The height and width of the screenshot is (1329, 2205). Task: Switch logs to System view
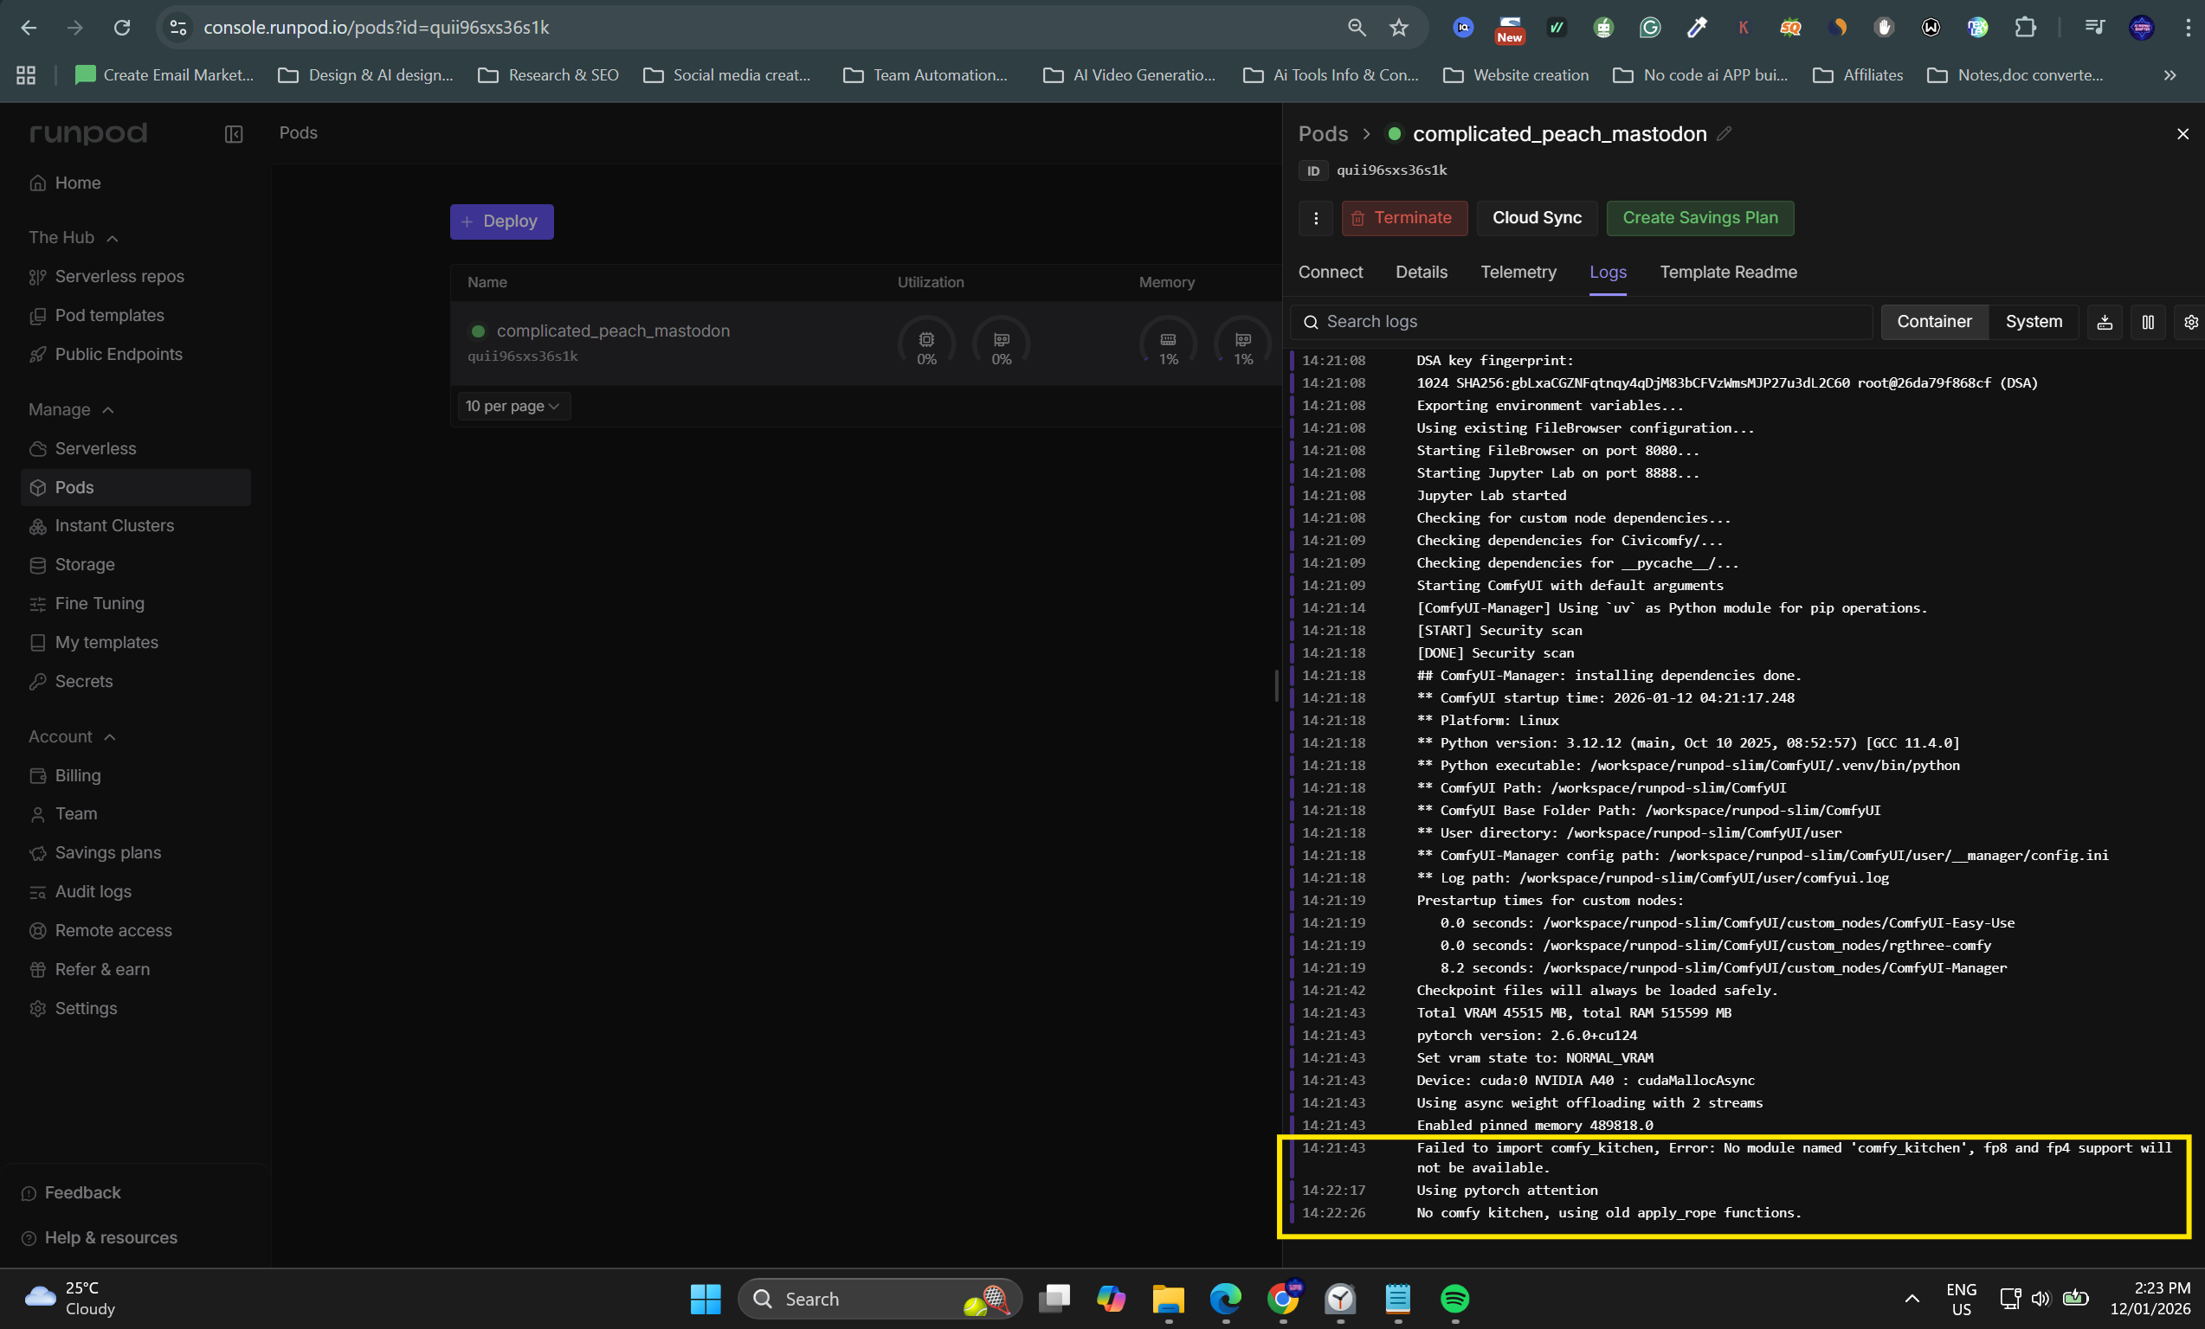tap(2034, 322)
